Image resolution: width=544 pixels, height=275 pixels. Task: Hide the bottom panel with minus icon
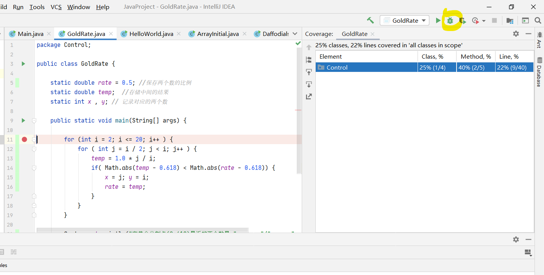click(x=528, y=239)
